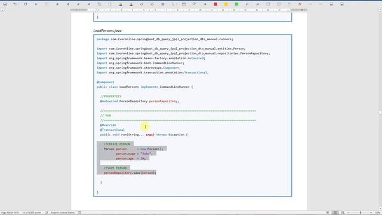
Task: Click the page number indicator in status bar
Action: coord(10,213)
